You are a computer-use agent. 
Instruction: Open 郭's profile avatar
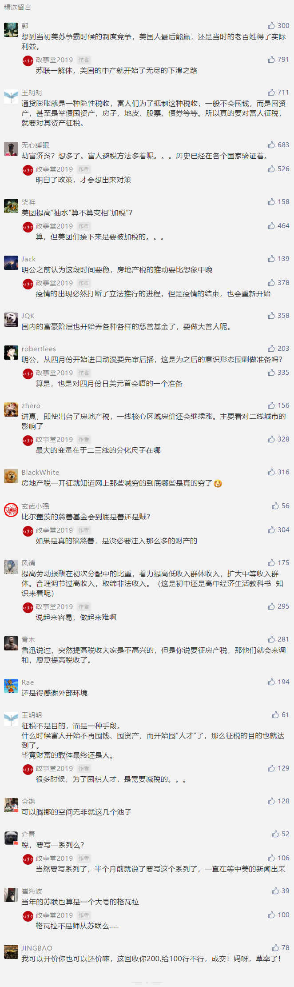click(11, 30)
